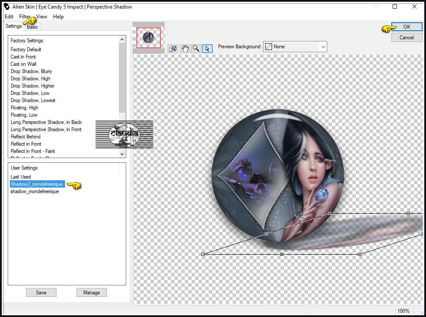Select Drop Shadow, Lowest preset

(33, 100)
